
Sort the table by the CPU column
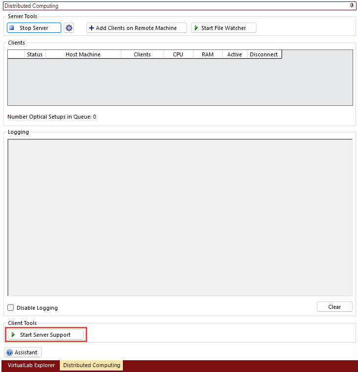tap(178, 54)
